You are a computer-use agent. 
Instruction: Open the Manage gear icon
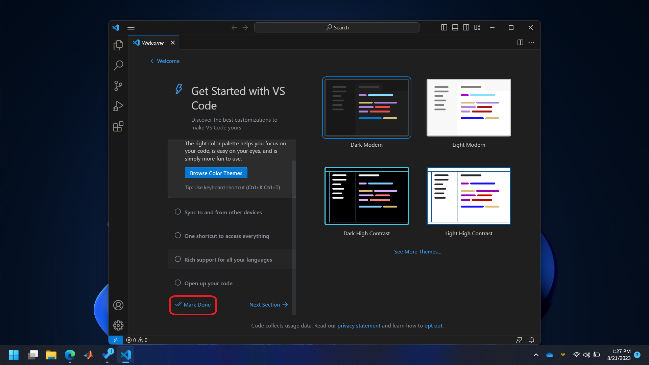[x=118, y=325]
